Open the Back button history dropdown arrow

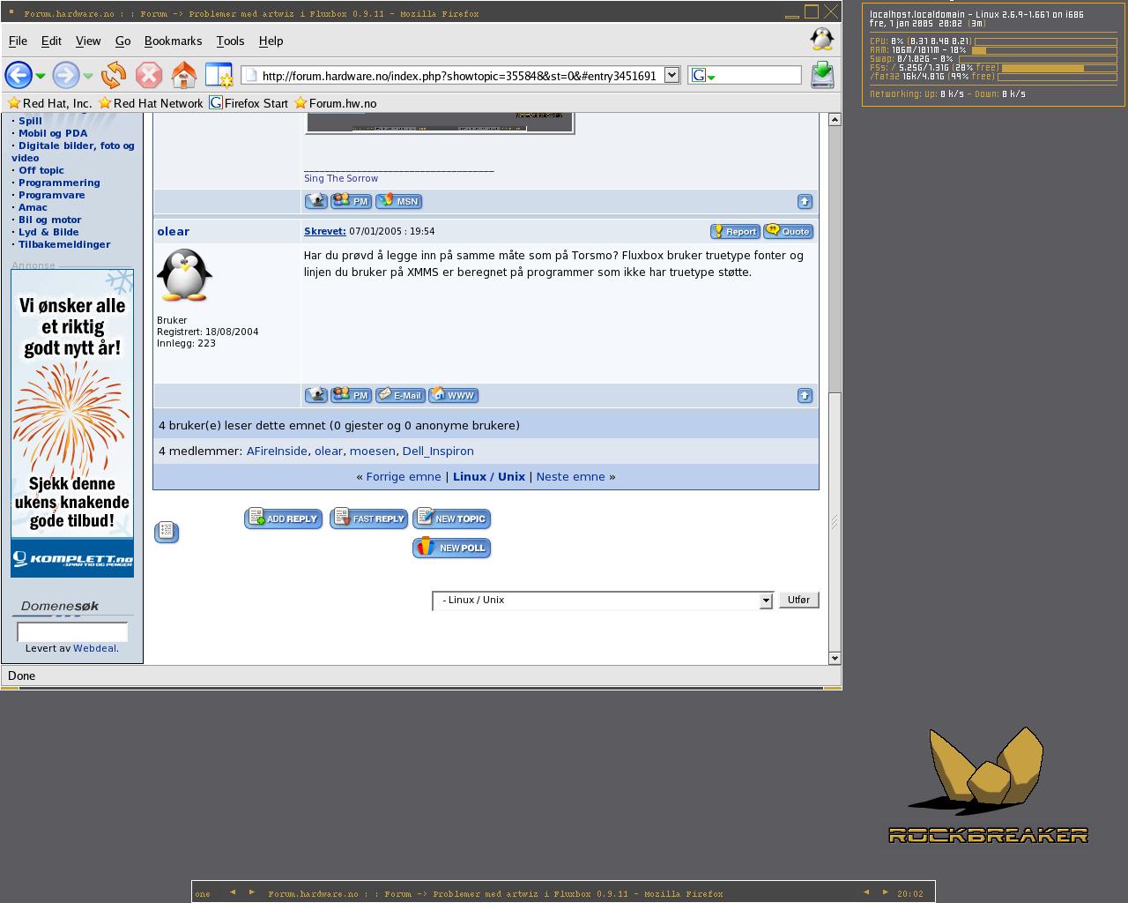pos(41,77)
